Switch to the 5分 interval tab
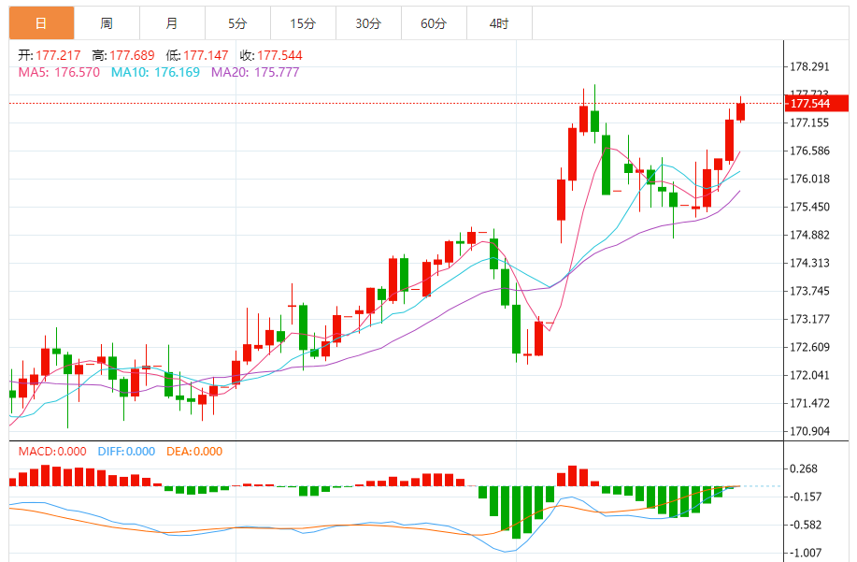 [x=237, y=23]
